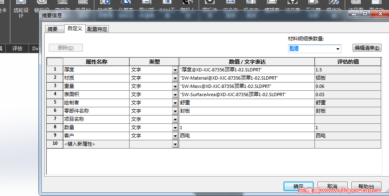The image size is (389, 196).
Task: Select row header number 5
Action: [x=55, y=103]
